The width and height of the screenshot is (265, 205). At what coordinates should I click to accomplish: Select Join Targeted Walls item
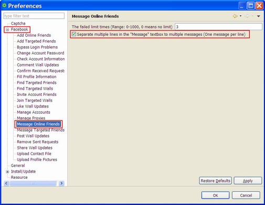point(35,101)
